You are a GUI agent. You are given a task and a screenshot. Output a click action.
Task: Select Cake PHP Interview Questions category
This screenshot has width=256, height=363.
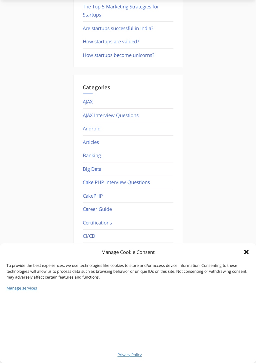point(116,182)
